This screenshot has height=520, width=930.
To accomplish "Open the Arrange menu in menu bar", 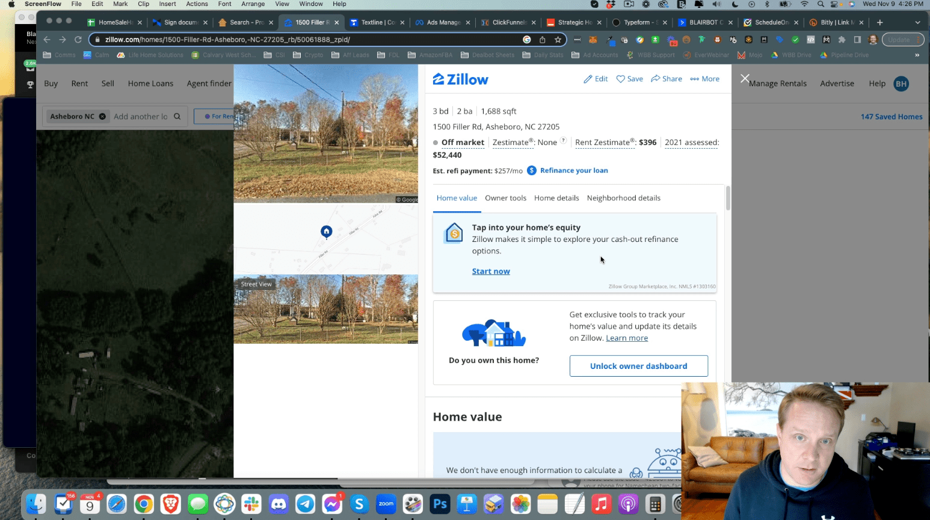I will [253, 4].
